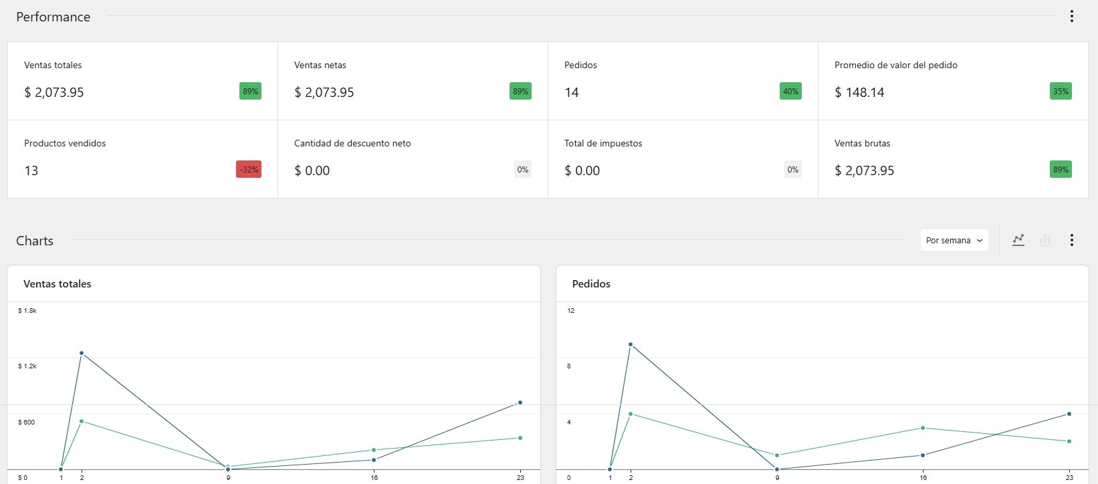Click the Ventas totales chart title
This screenshot has width=1098, height=484.
(x=58, y=284)
